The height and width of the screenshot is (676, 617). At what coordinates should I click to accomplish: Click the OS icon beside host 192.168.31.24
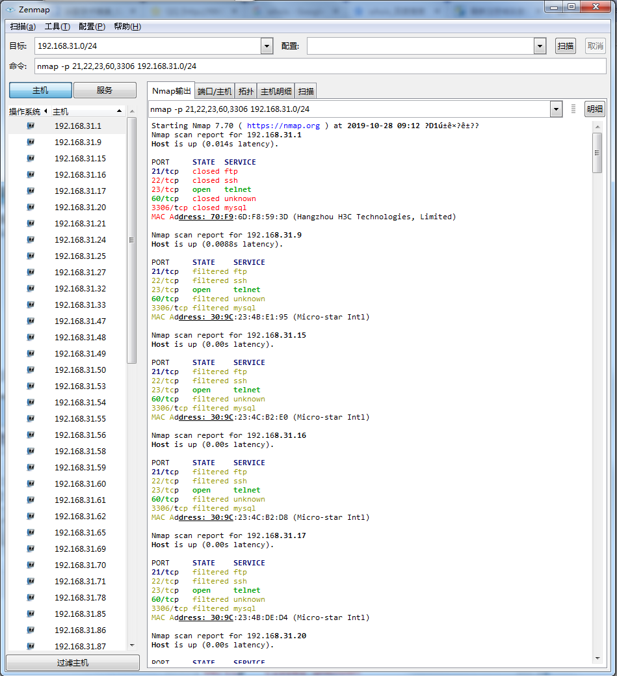[31, 239]
